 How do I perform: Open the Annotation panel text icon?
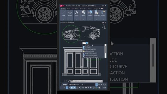pos(77,12)
